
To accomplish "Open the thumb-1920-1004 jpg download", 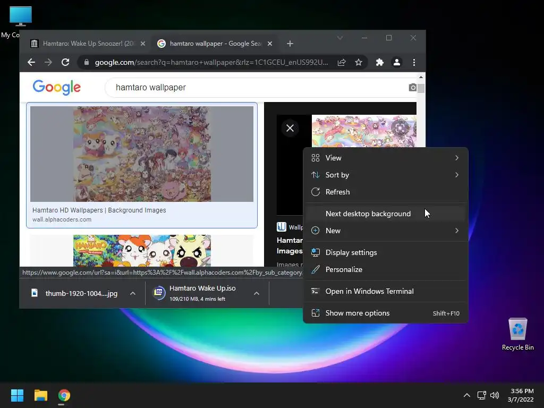I will coord(74,293).
